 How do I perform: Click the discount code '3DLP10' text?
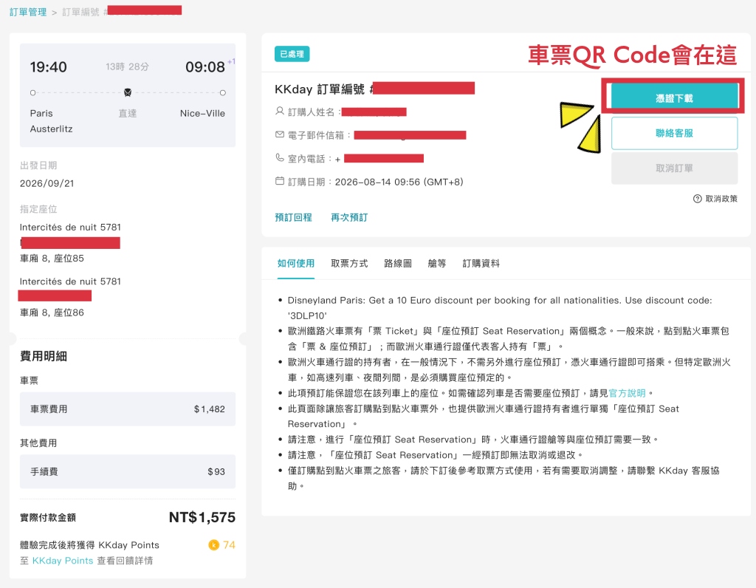pos(307,315)
